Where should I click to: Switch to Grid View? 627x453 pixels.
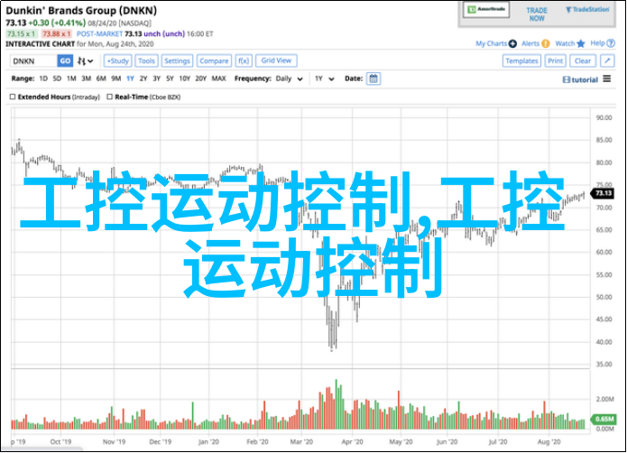pos(277,60)
